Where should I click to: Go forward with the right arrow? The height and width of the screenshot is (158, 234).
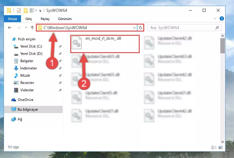(x=19, y=28)
